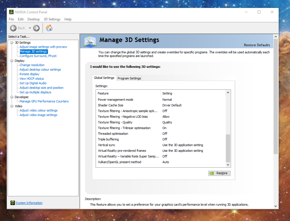Image resolution: width=290 pixels, height=221 pixels.
Task: Click settings list scroll up arrow
Action: (228, 93)
